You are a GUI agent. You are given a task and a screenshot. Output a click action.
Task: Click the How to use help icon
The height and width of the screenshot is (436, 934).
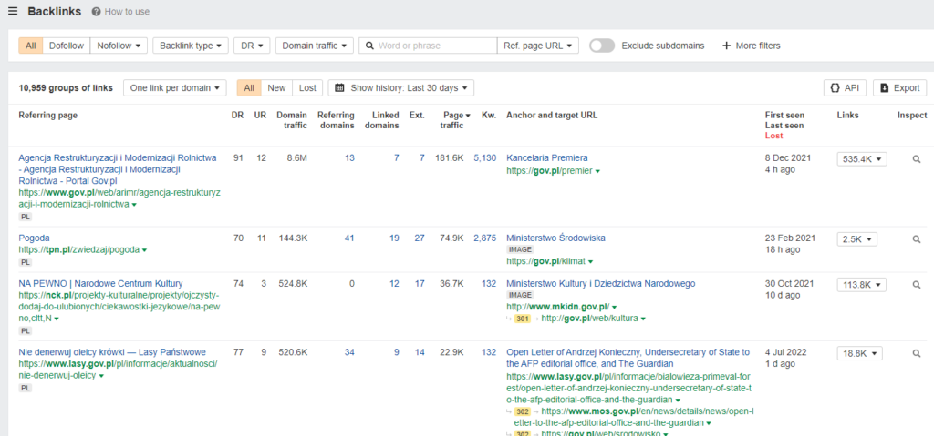coord(96,12)
